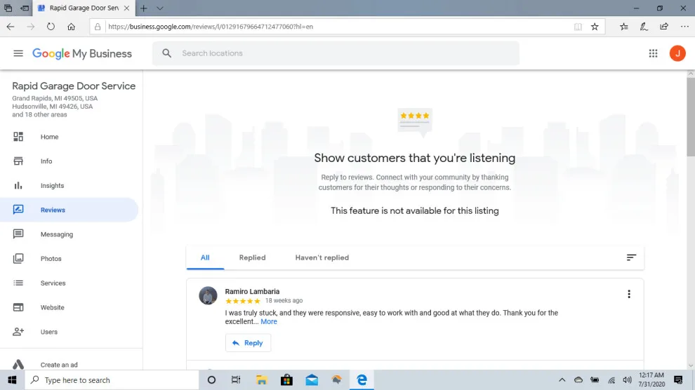The image size is (695, 390).
Task: Toggle reading view icon in address bar
Action: [x=578, y=27]
